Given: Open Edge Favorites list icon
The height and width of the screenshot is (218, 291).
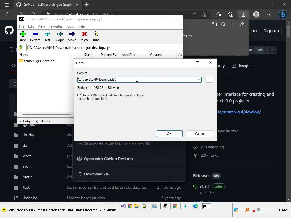Looking at the screenshot, I should click(218, 14).
